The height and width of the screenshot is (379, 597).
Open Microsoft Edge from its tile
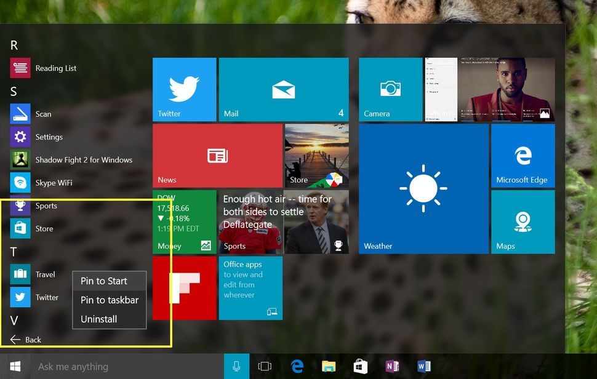pos(523,155)
